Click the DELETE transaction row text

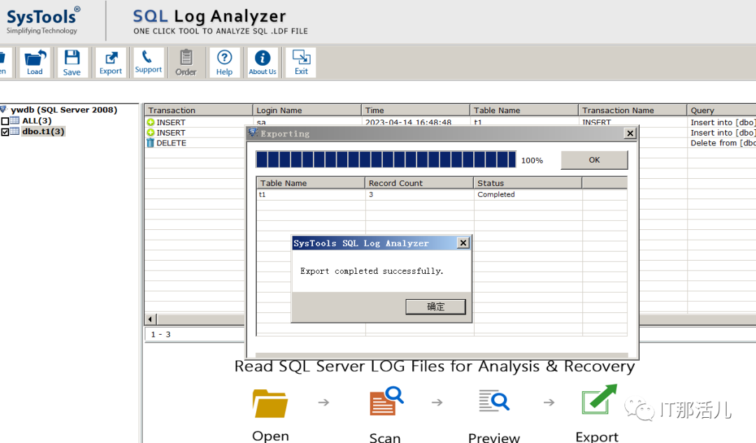(171, 143)
